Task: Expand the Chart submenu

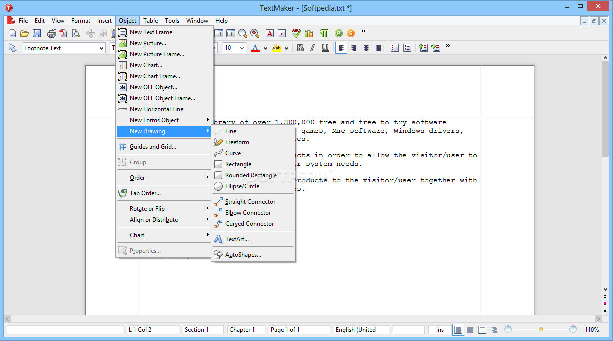Action: [164, 235]
